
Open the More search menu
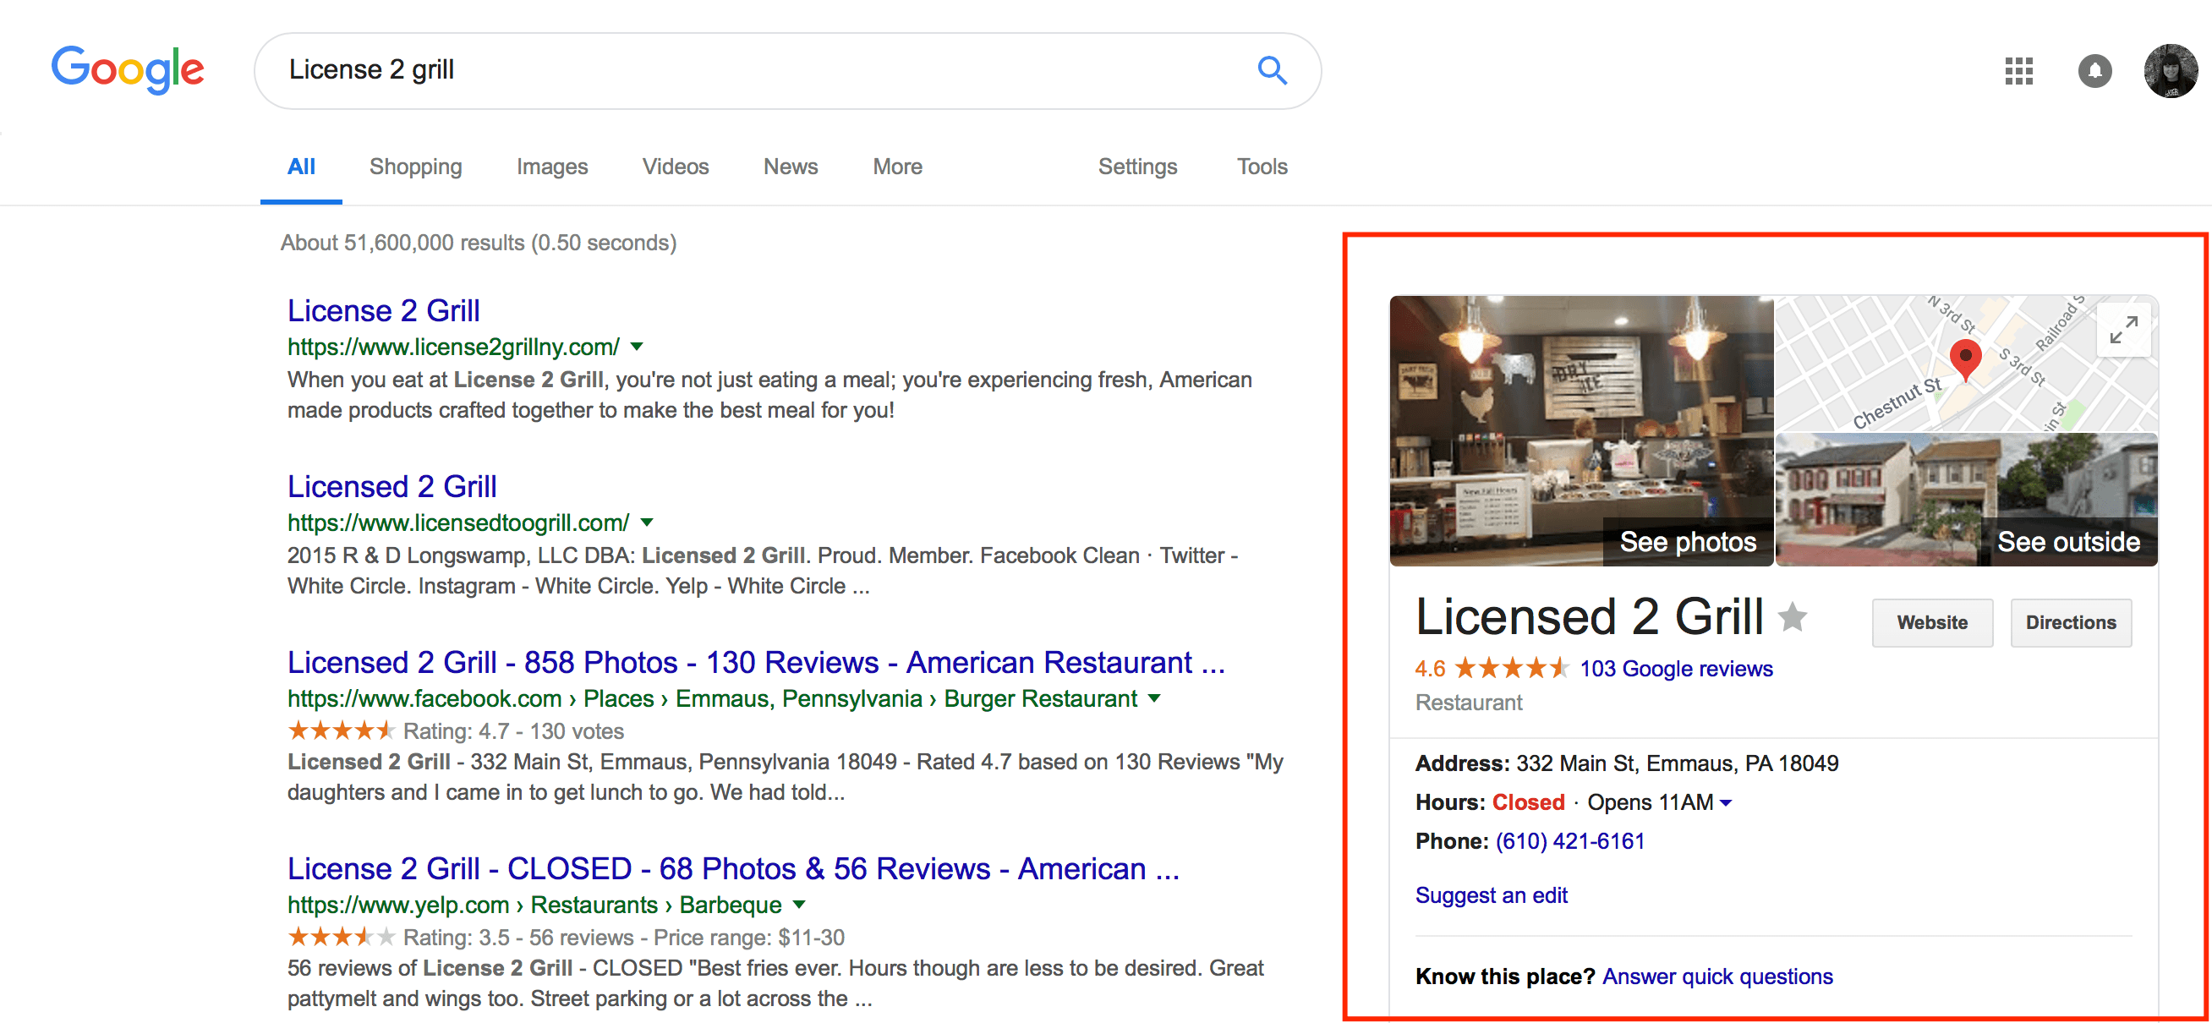point(897,167)
